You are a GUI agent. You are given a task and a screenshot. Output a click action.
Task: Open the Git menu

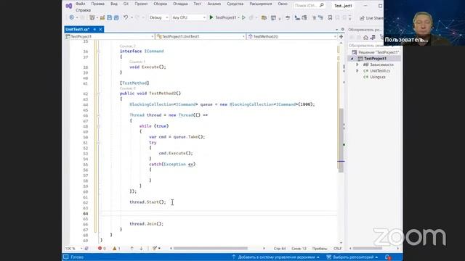126,4
